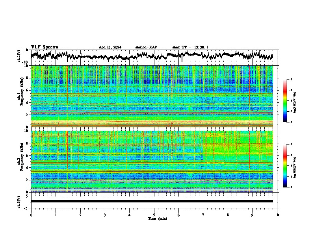
Task: Click time axis tick label "5"
Action: click(x=154, y=215)
